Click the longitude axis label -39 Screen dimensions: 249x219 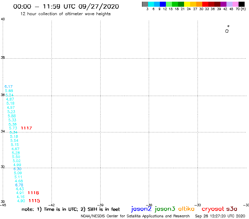(x=100, y=205)
